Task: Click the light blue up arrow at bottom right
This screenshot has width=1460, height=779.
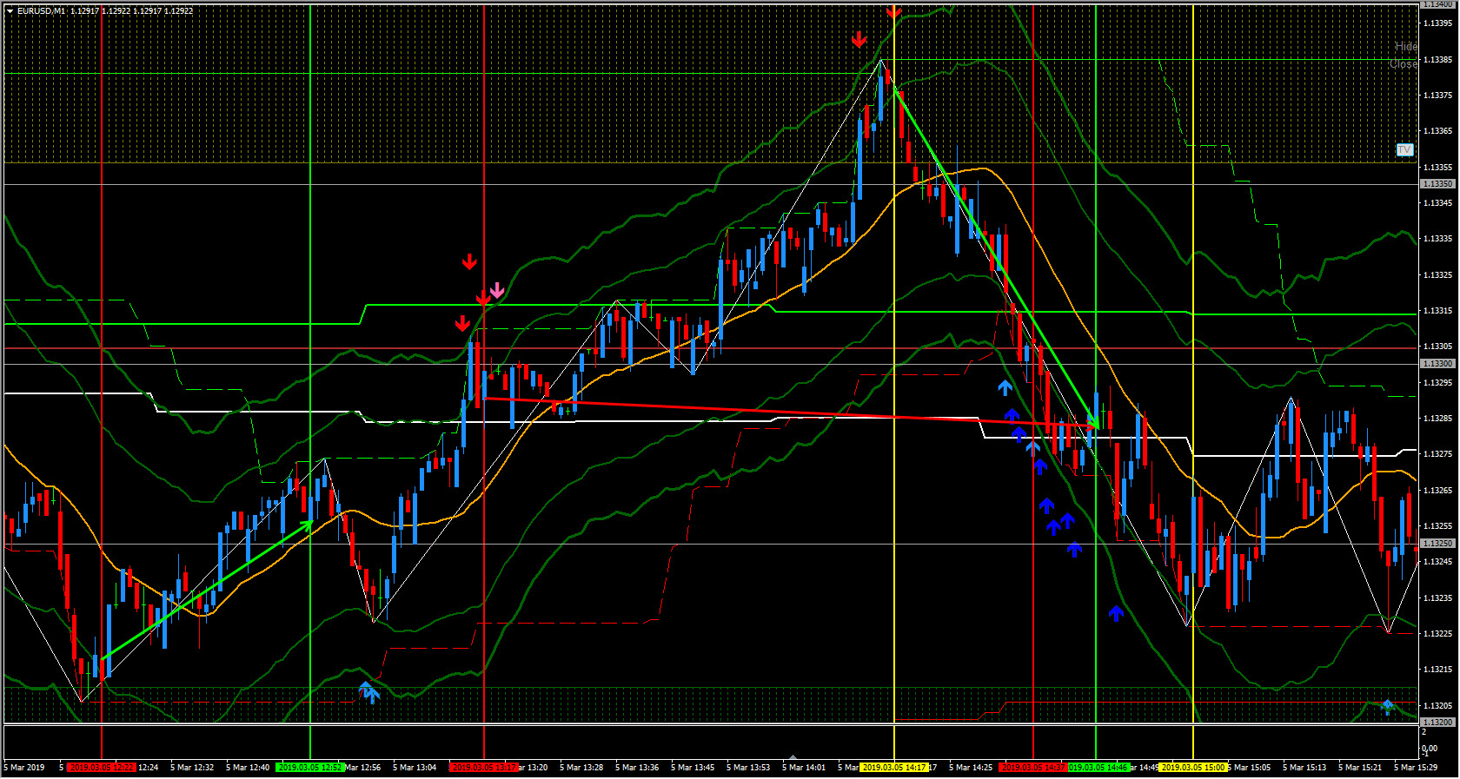Action: pos(1387,706)
